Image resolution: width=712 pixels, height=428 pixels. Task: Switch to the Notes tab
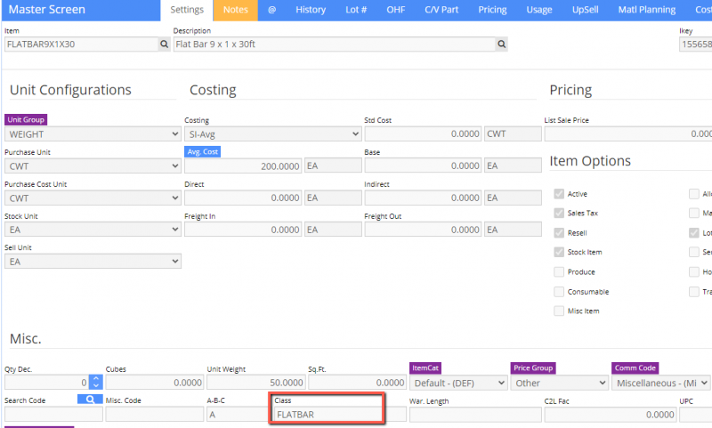point(236,10)
